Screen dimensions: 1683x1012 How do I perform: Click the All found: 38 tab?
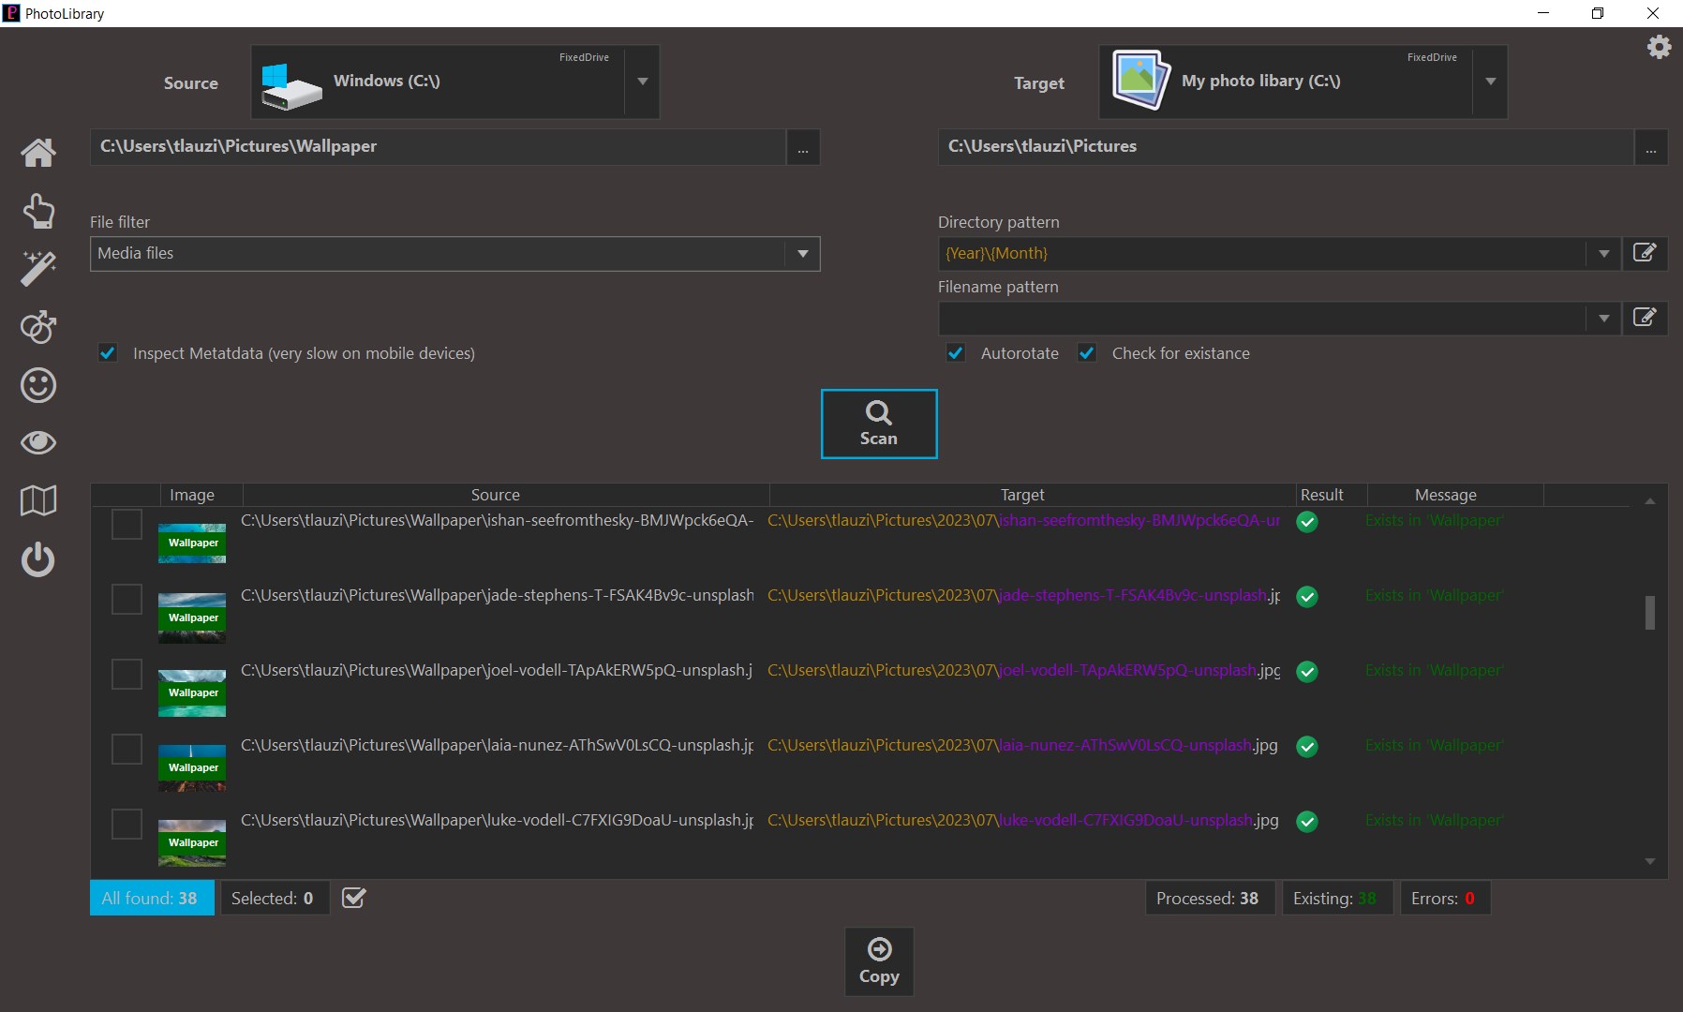click(152, 898)
